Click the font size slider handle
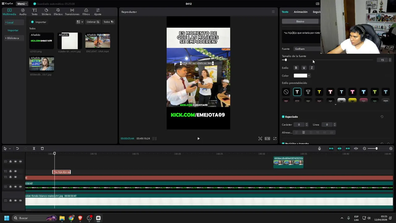This screenshot has width=396, height=223. click(x=286, y=60)
